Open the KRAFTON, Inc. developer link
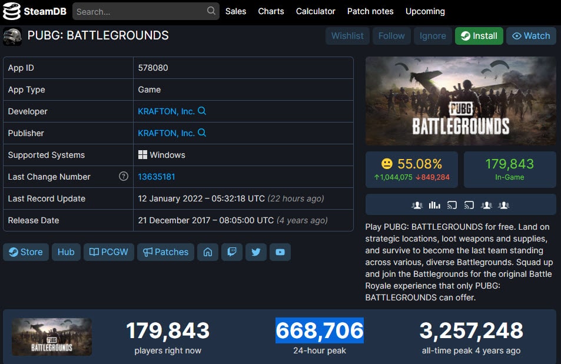The image size is (561, 364). [x=167, y=111]
